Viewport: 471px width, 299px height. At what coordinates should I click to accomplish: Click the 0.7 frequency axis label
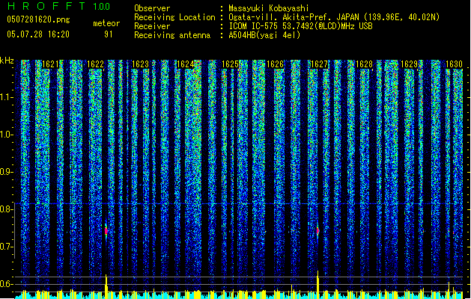pos(6,247)
